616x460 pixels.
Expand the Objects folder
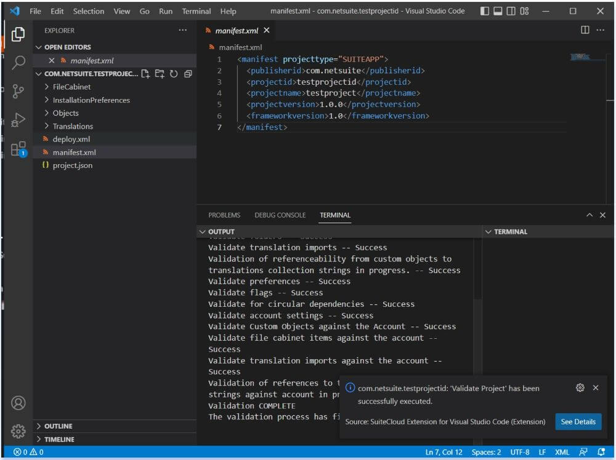pyautogui.click(x=115, y=113)
